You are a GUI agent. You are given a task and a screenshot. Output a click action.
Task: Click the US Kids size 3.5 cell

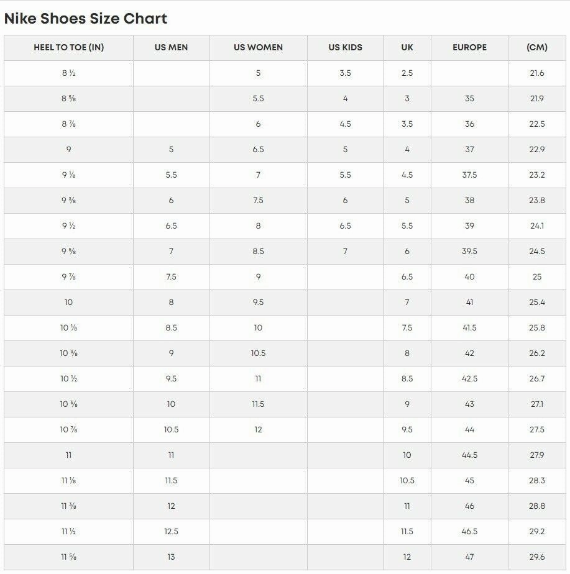[x=345, y=73]
